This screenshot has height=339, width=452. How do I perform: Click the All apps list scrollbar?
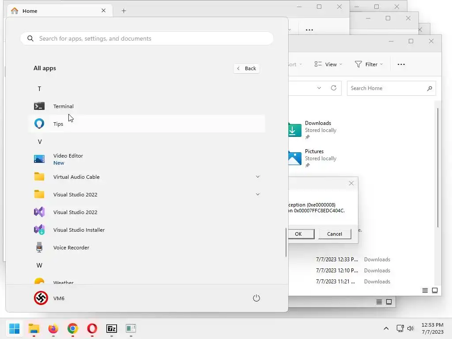click(286, 242)
